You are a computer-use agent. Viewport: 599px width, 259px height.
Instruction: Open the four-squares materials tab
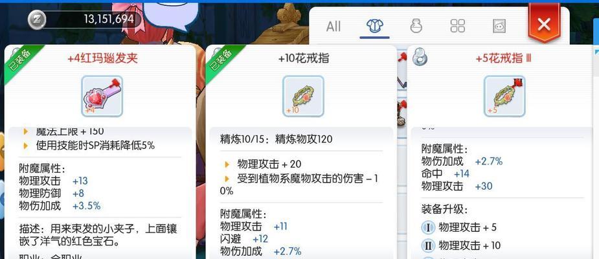click(x=457, y=26)
